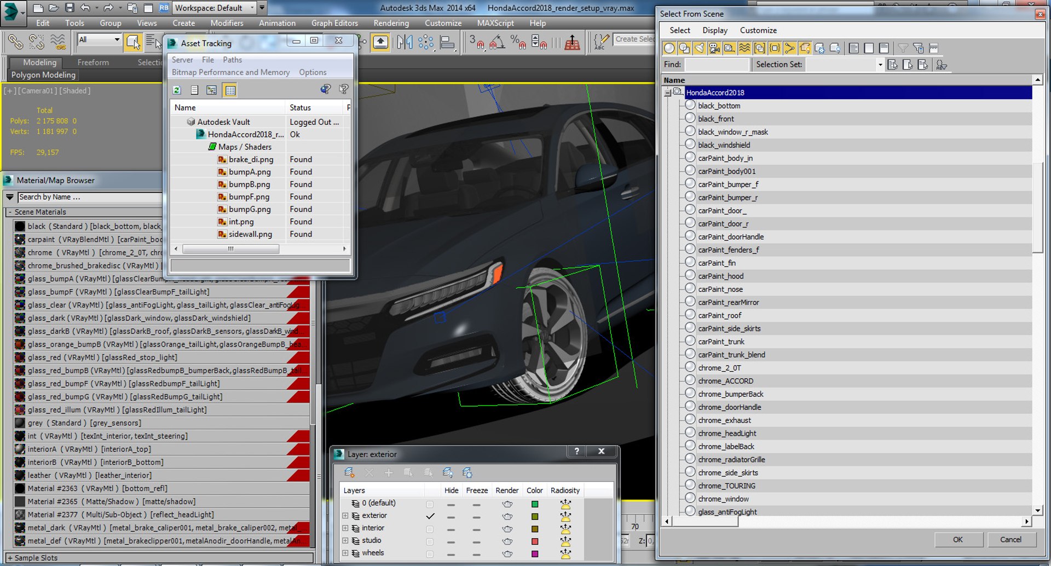The height and width of the screenshot is (566, 1051).
Task: Activate the Select Object tool
Action: coord(133,42)
